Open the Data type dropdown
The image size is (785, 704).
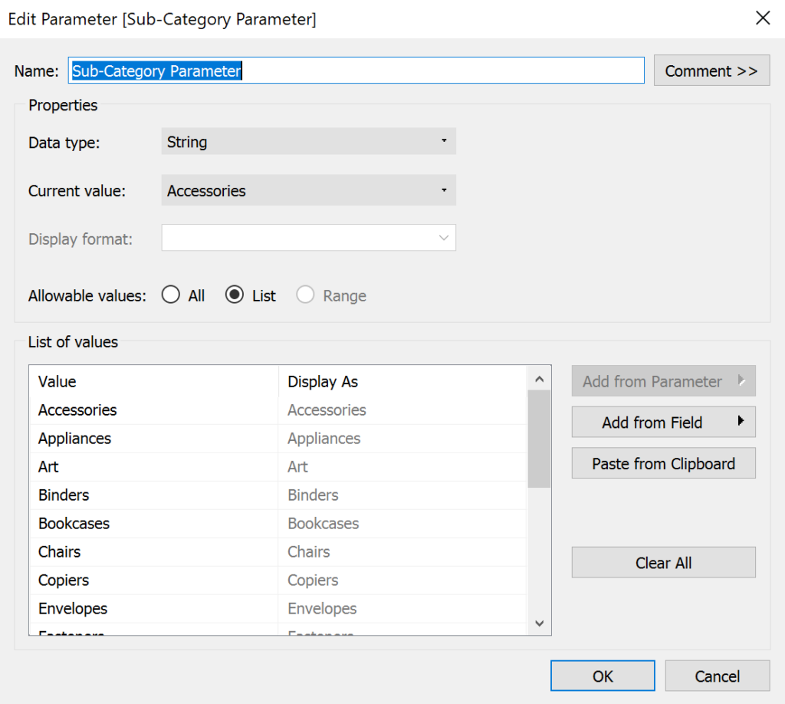click(308, 142)
